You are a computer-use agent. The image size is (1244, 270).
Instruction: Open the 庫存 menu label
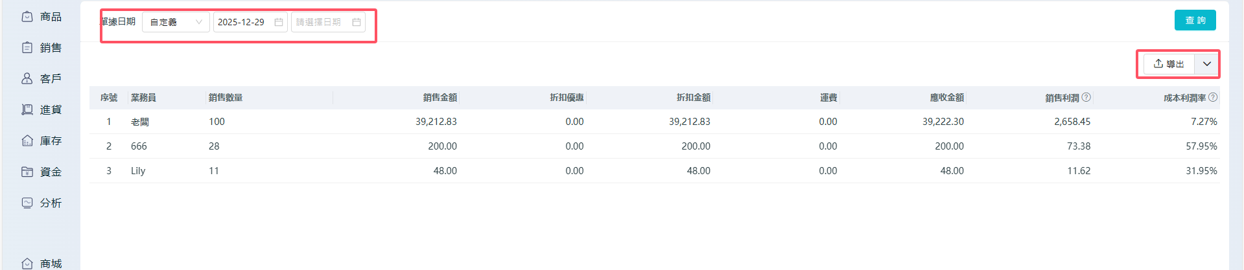(x=51, y=141)
